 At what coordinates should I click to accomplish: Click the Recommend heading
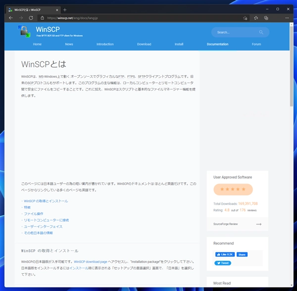224,243
